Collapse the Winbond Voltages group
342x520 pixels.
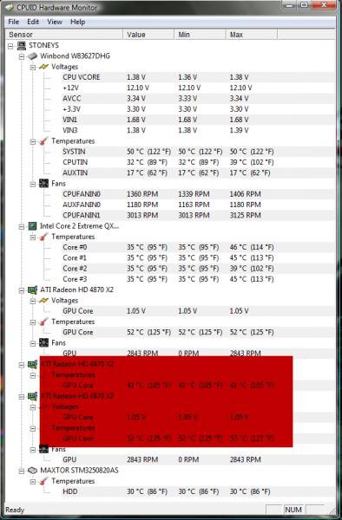(32, 67)
